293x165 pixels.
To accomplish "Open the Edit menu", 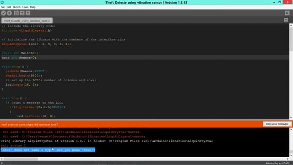I will coord(9,7).
